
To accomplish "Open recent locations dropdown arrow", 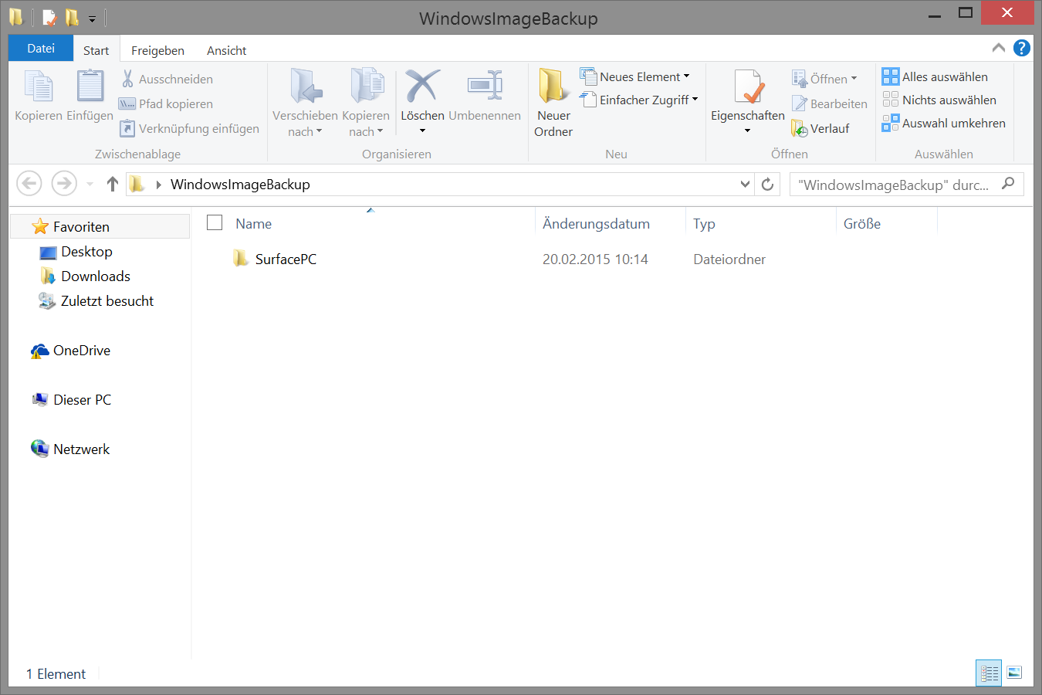I will 90,184.
